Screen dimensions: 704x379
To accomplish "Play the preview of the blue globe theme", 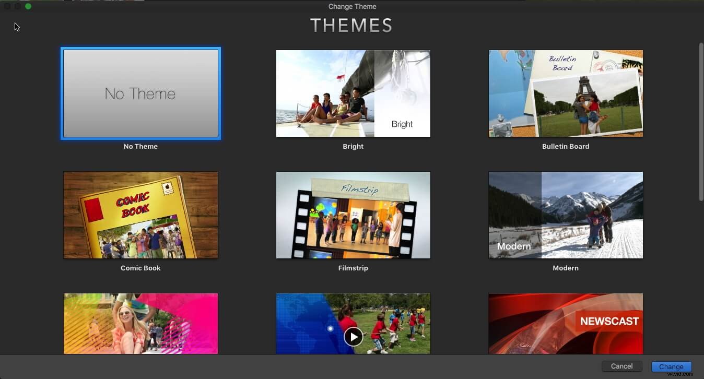I will tap(353, 336).
